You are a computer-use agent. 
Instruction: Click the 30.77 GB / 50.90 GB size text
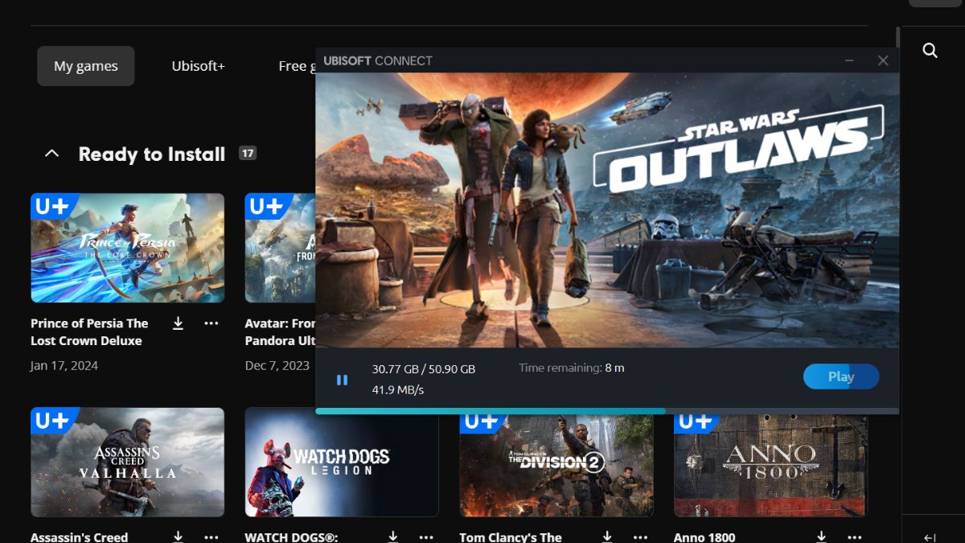(x=424, y=369)
